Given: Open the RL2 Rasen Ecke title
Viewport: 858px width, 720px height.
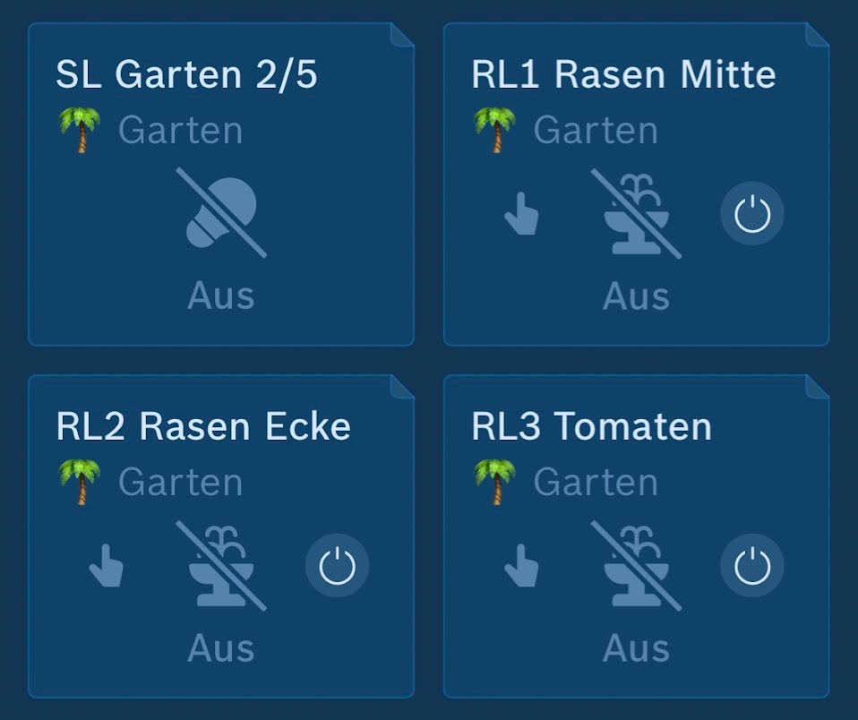Looking at the screenshot, I should click(203, 427).
